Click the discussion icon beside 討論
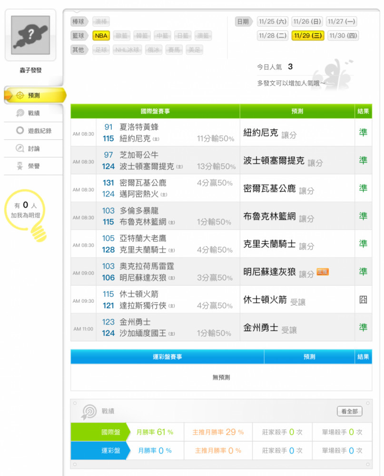Screen dimensions: 384x476 20,148
